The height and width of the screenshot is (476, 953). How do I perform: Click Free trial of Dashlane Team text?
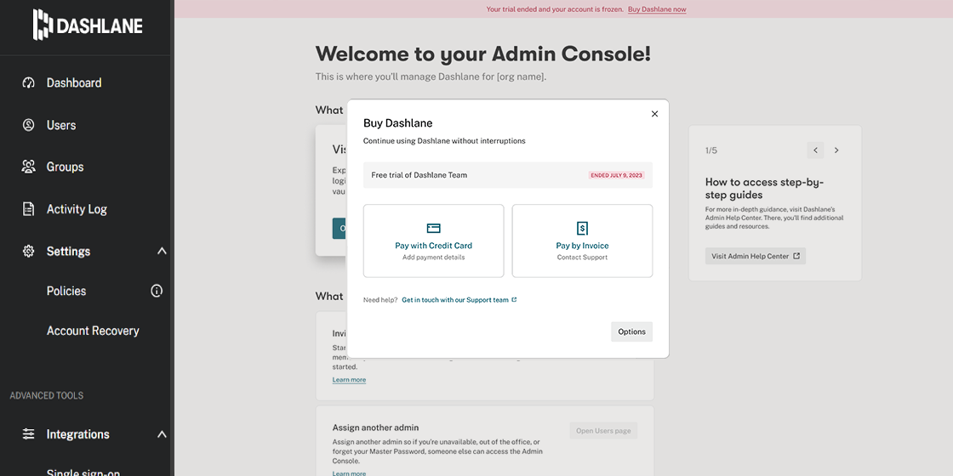pyautogui.click(x=419, y=175)
